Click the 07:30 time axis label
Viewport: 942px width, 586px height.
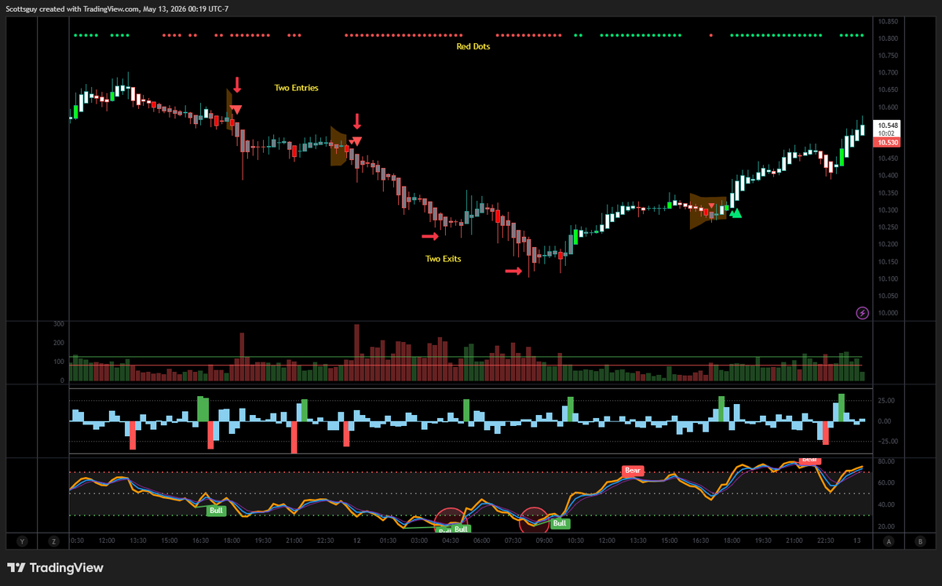coord(513,541)
